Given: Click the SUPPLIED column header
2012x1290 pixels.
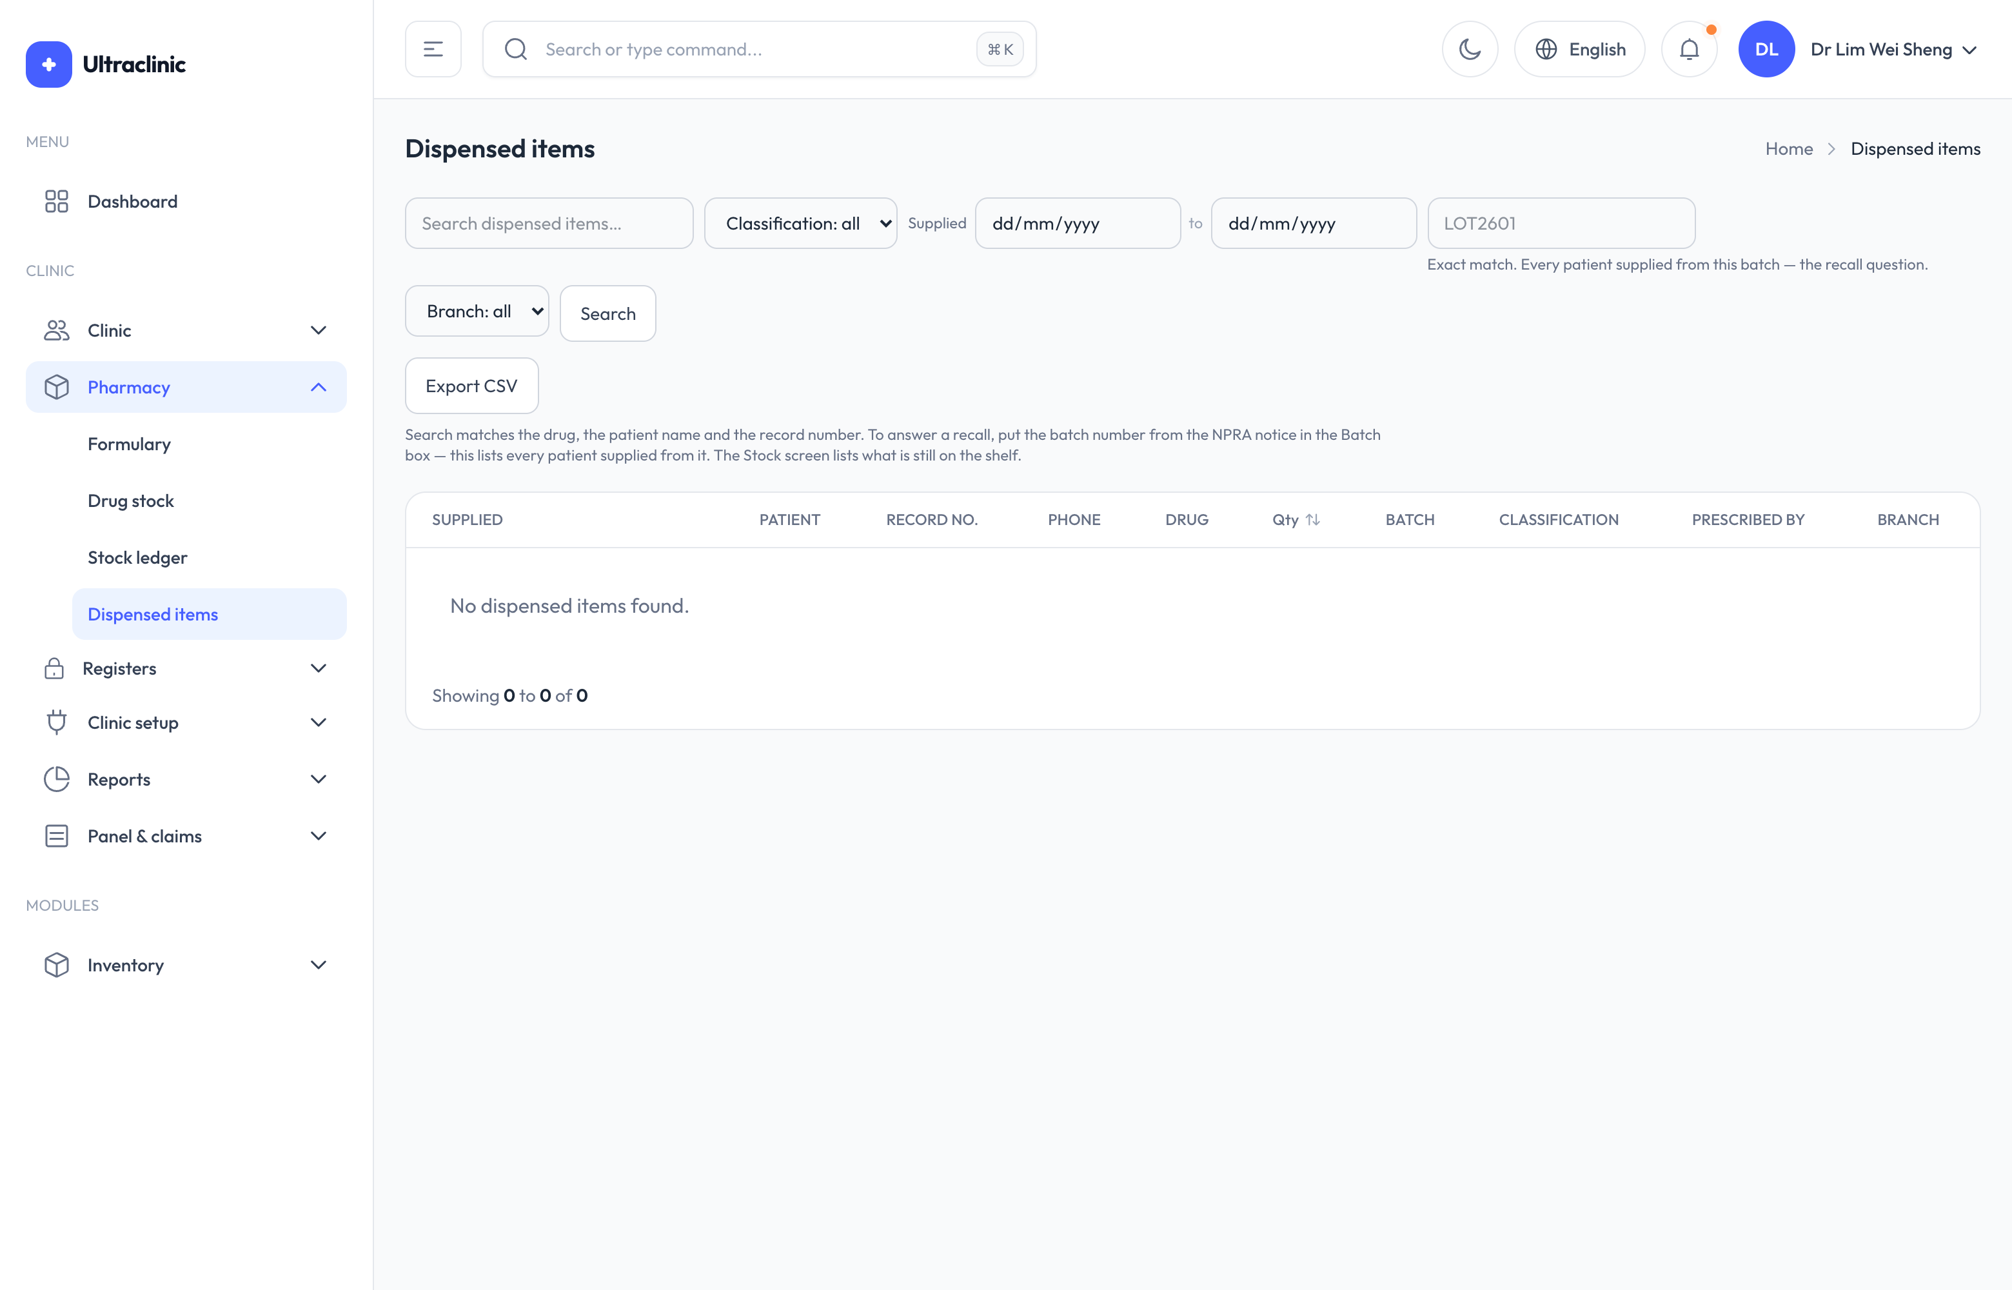Looking at the screenshot, I should (467, 519).
